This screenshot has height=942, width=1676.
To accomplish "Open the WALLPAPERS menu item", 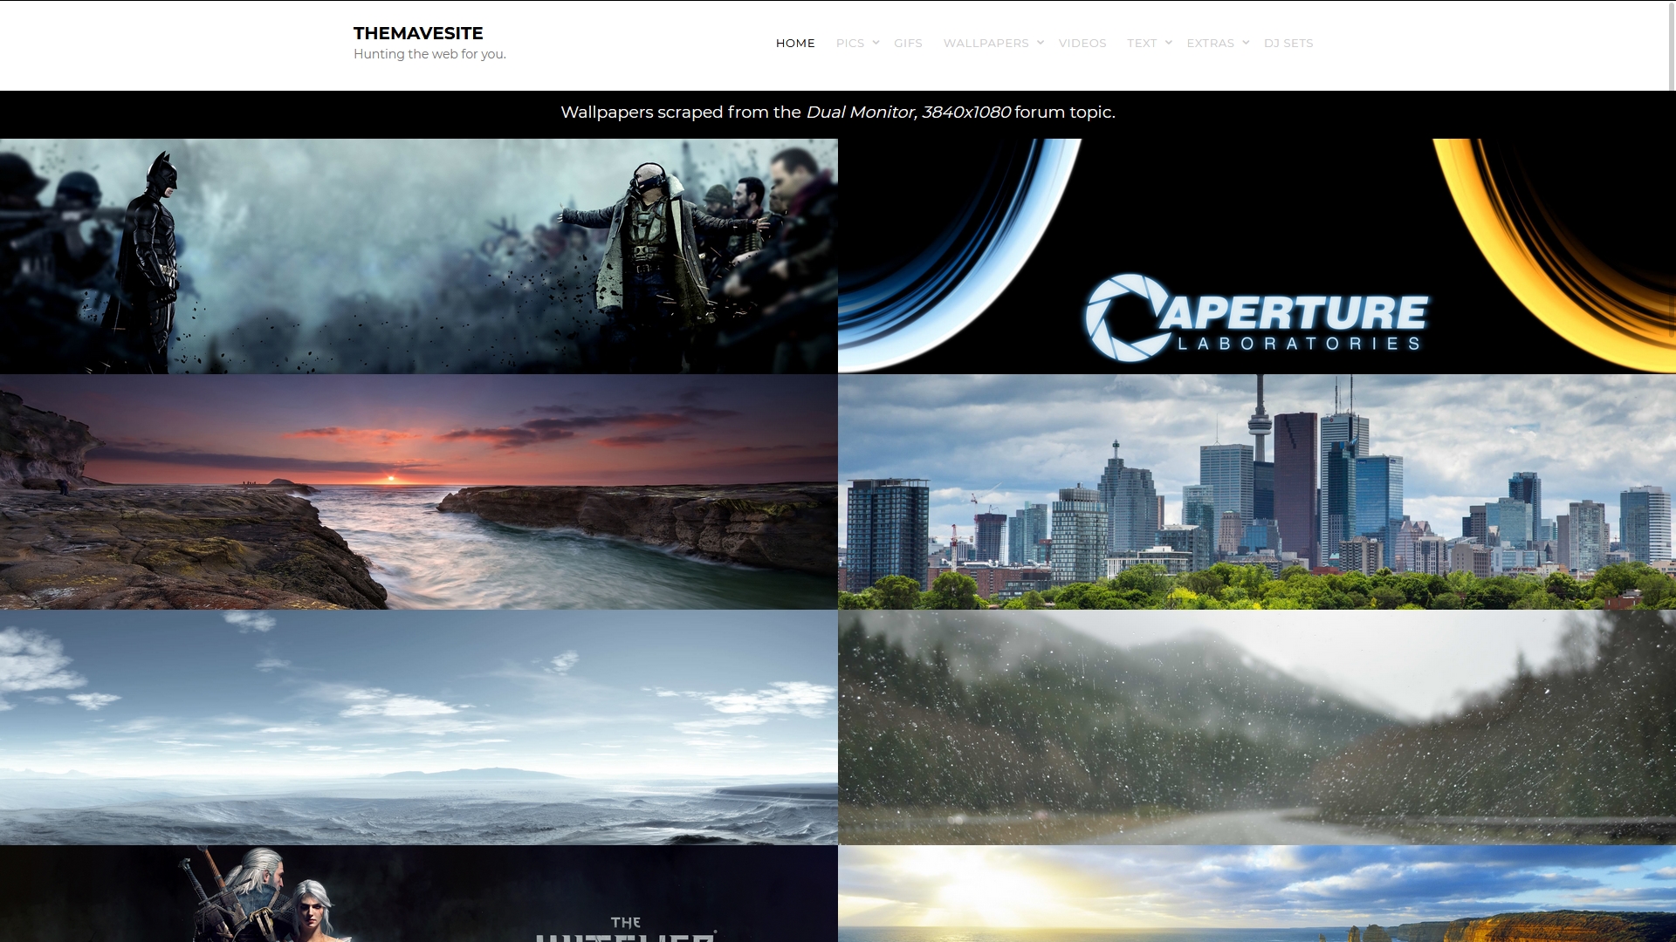I will pyautogui.click(x=986, y=43).
